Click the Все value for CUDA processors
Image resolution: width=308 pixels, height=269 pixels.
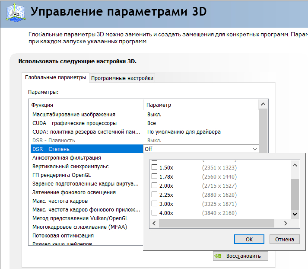tap(152, 123)
